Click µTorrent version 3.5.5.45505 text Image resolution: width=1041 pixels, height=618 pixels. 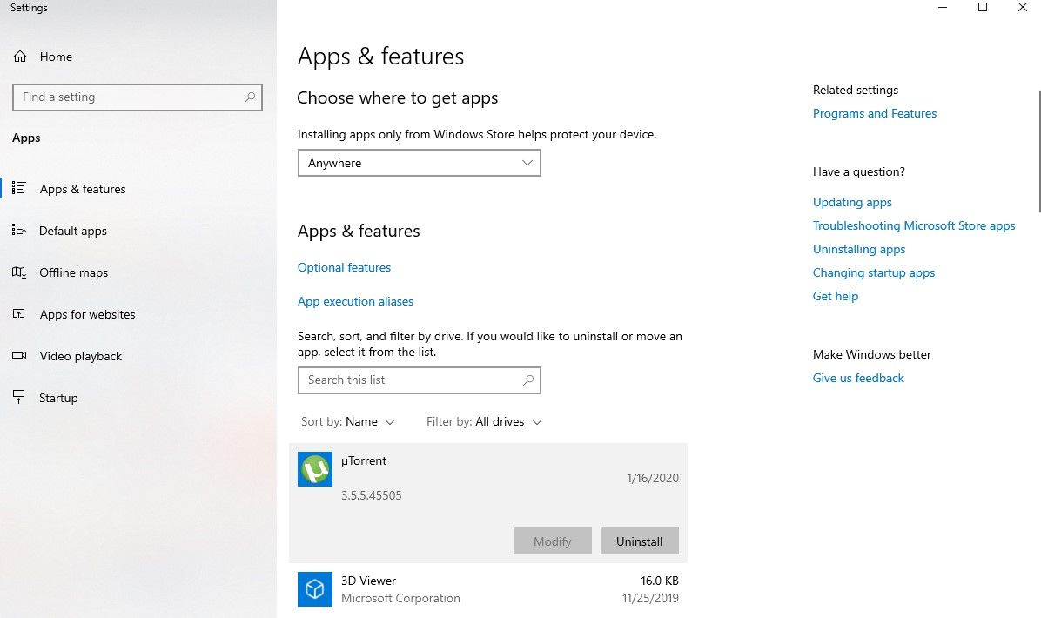(x=371, y=496)
